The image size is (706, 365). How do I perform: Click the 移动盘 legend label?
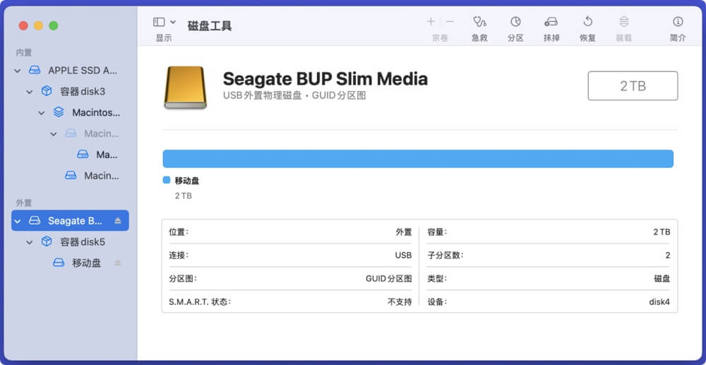[x=187, y=181]
